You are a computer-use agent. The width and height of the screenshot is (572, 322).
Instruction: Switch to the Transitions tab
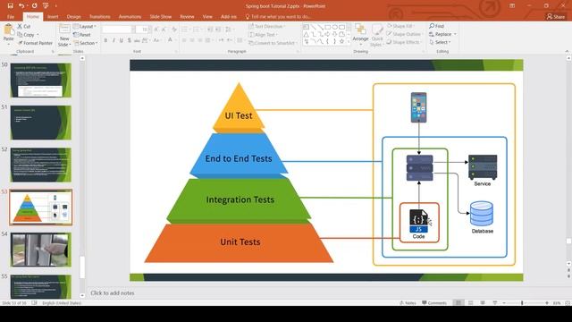pos(99,16)
